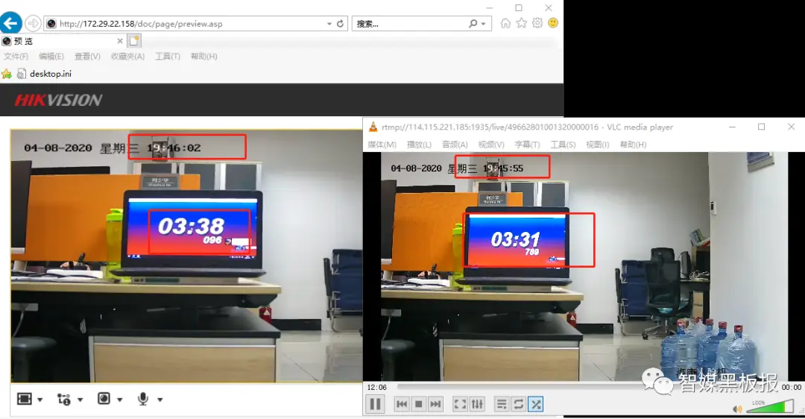Open the desktop.ini favorites link
Viewport: 805px width, 419px height.
click(44, 74)
